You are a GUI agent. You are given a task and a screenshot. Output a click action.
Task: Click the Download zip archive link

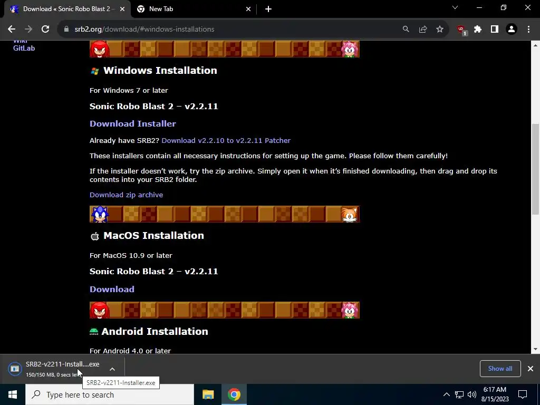pos(126,195)
